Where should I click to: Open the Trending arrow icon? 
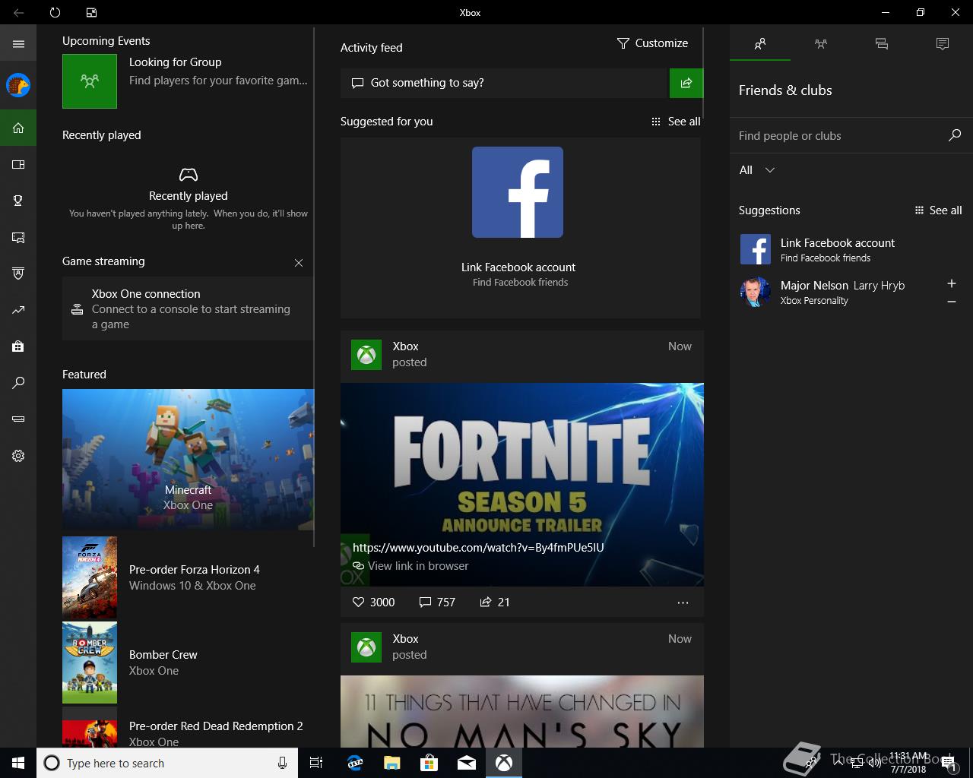tap(18, 310)
